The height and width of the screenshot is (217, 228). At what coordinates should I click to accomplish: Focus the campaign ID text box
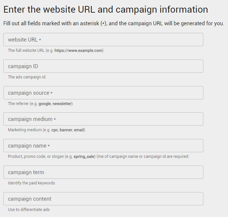tap(103, 66)
